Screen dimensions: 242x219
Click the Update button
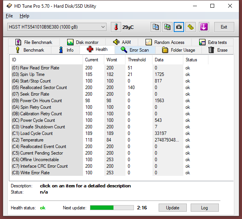[173, 208]
